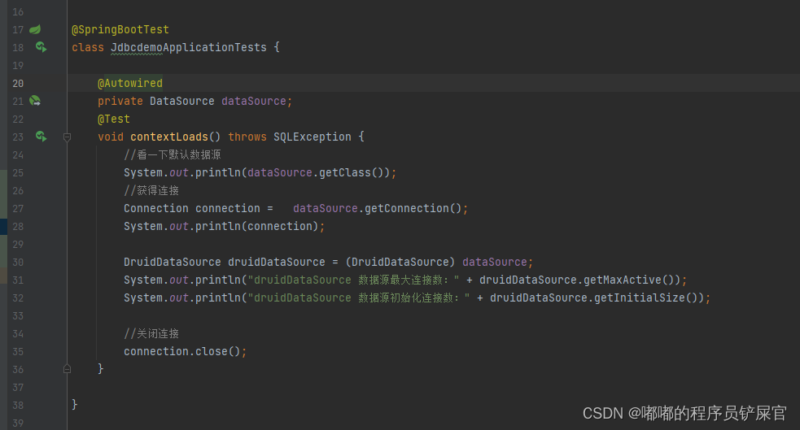The image size is (800, 430).
Task: Run the contextLoads test from the line 23 gutter icon
Action: click(x=42, y=137)
